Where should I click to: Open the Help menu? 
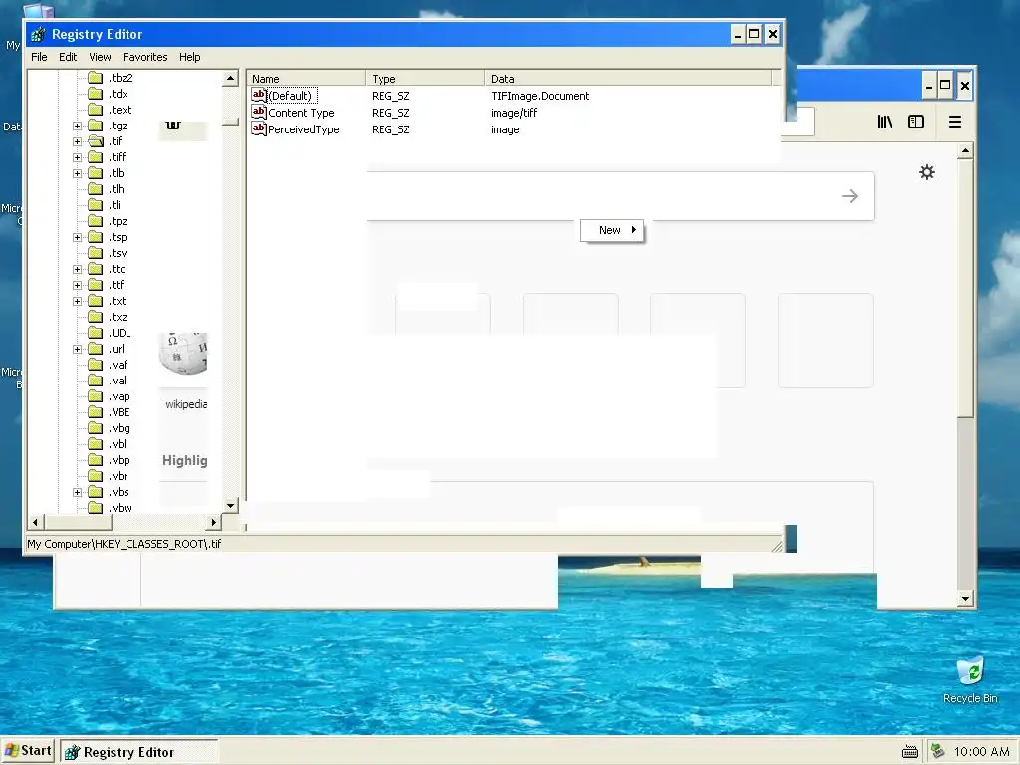tap(190, 57)
